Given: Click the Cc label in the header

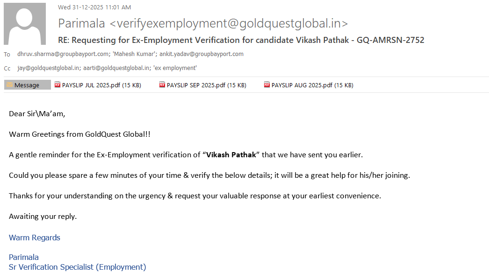Looking at the screenshot, I should pyautogui.click(x=7, y=69).
